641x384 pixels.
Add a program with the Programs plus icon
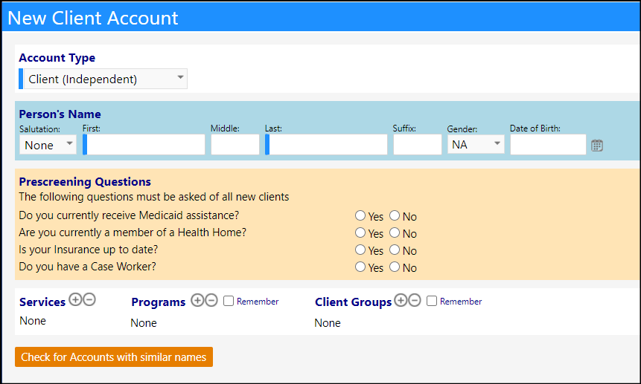click(x=197, y=300)
